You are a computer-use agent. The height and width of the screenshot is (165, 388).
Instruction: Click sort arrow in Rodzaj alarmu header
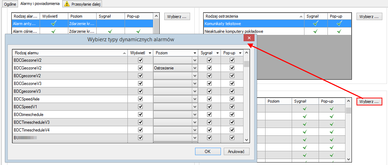(x=124, y=53)
